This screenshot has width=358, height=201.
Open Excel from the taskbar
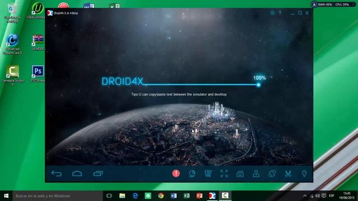click(186, 196)
